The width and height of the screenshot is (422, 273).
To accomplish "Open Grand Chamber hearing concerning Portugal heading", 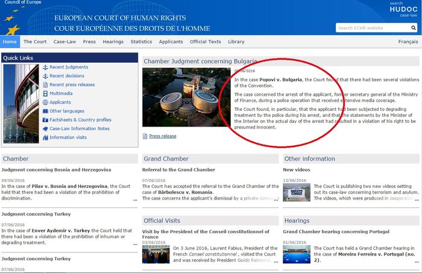I will tap(336, 232).
